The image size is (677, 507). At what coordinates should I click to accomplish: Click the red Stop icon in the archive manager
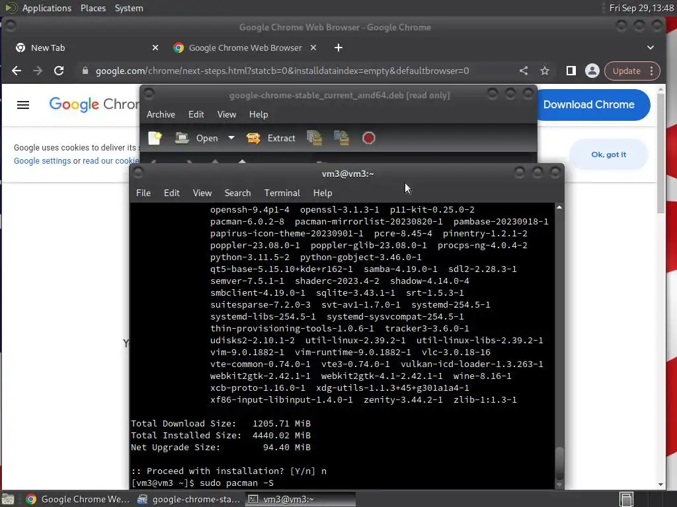pyautogui.click(x=368, y=138)
